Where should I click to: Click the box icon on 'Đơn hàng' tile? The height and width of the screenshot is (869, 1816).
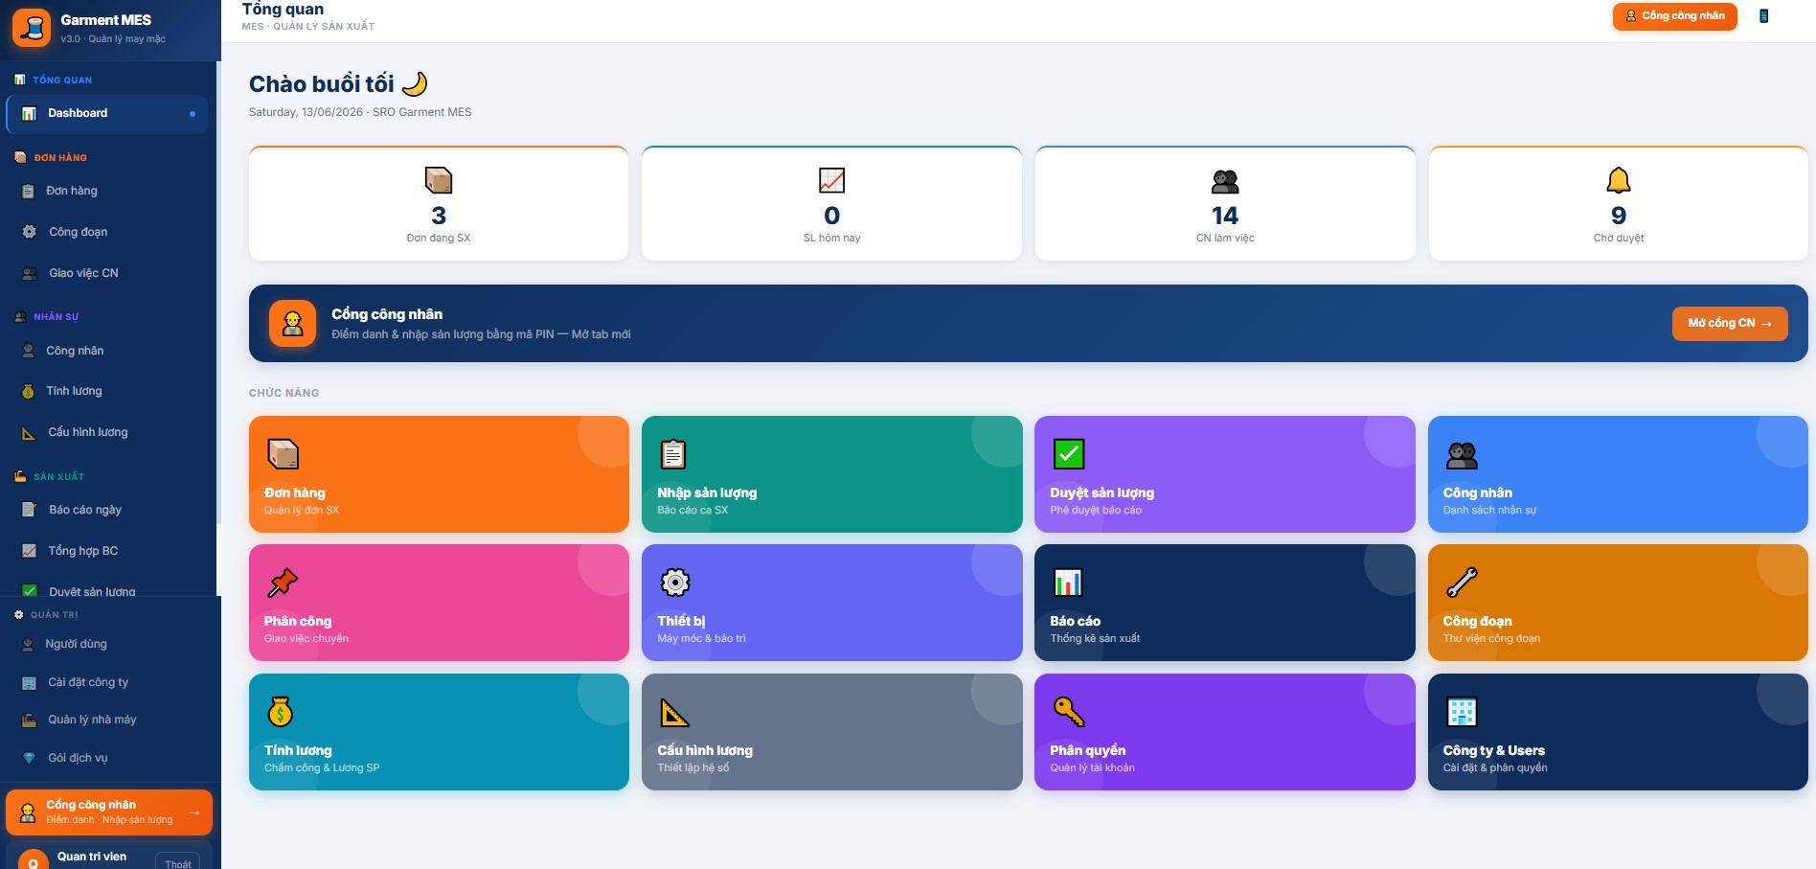point(283,453)
